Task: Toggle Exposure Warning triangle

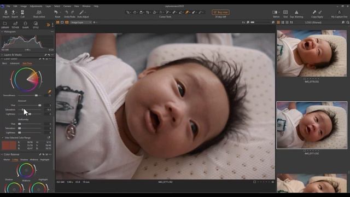Action: [x=296, y=12]
